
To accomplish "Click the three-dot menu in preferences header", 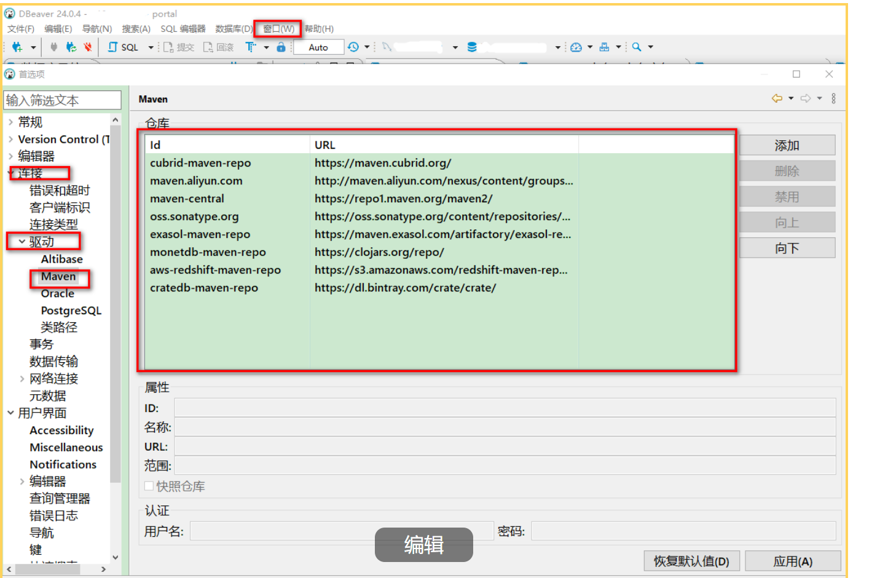I will 833,98.
